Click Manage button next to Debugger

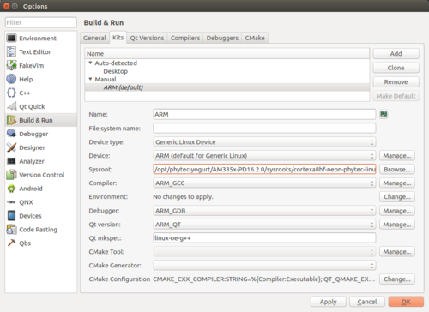point(397,211)
